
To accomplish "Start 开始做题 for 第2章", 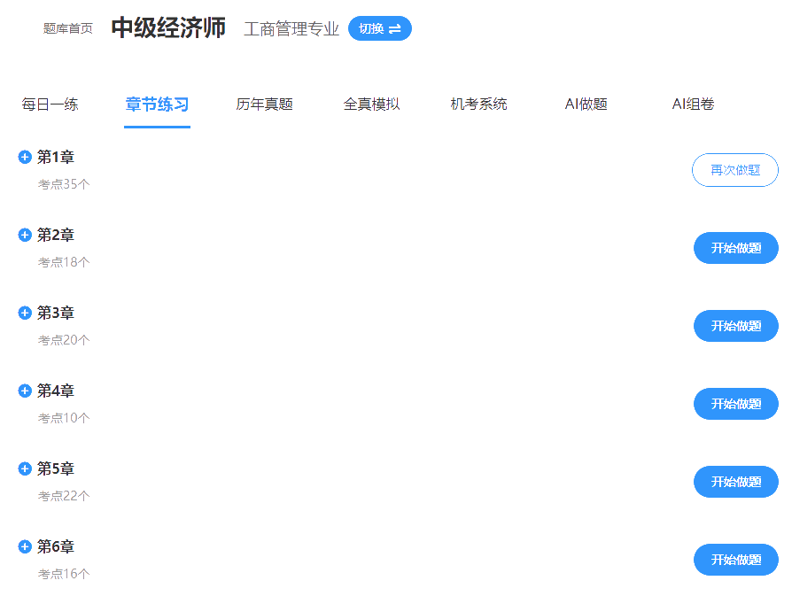I will [x=735, y=248].
